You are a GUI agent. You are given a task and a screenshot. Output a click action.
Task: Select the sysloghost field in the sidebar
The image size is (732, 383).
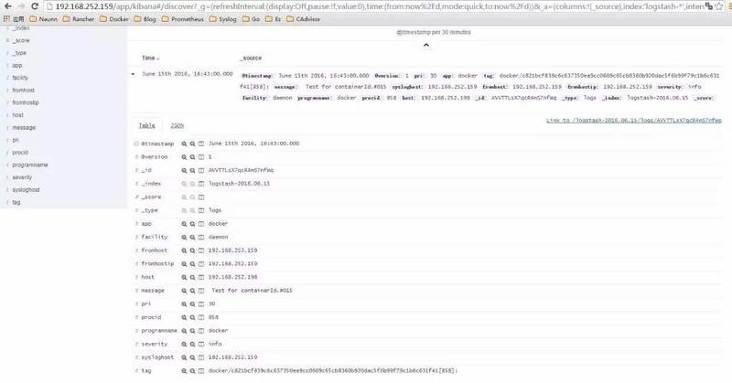[x=26, y=190]
